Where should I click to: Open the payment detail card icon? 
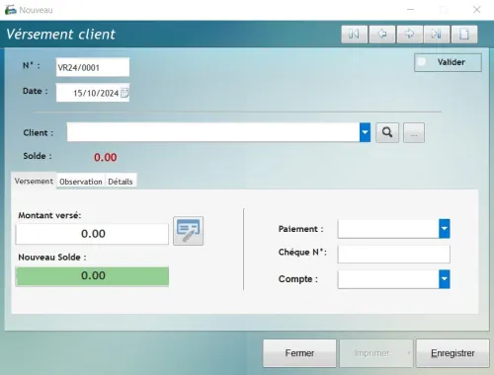[x=188, y=231]
